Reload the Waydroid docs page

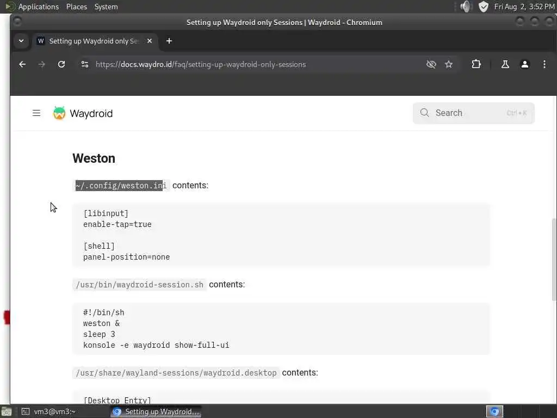pyautogui.click(x=61, y=64)
